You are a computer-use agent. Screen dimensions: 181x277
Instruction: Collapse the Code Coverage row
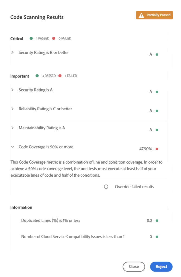12,147
